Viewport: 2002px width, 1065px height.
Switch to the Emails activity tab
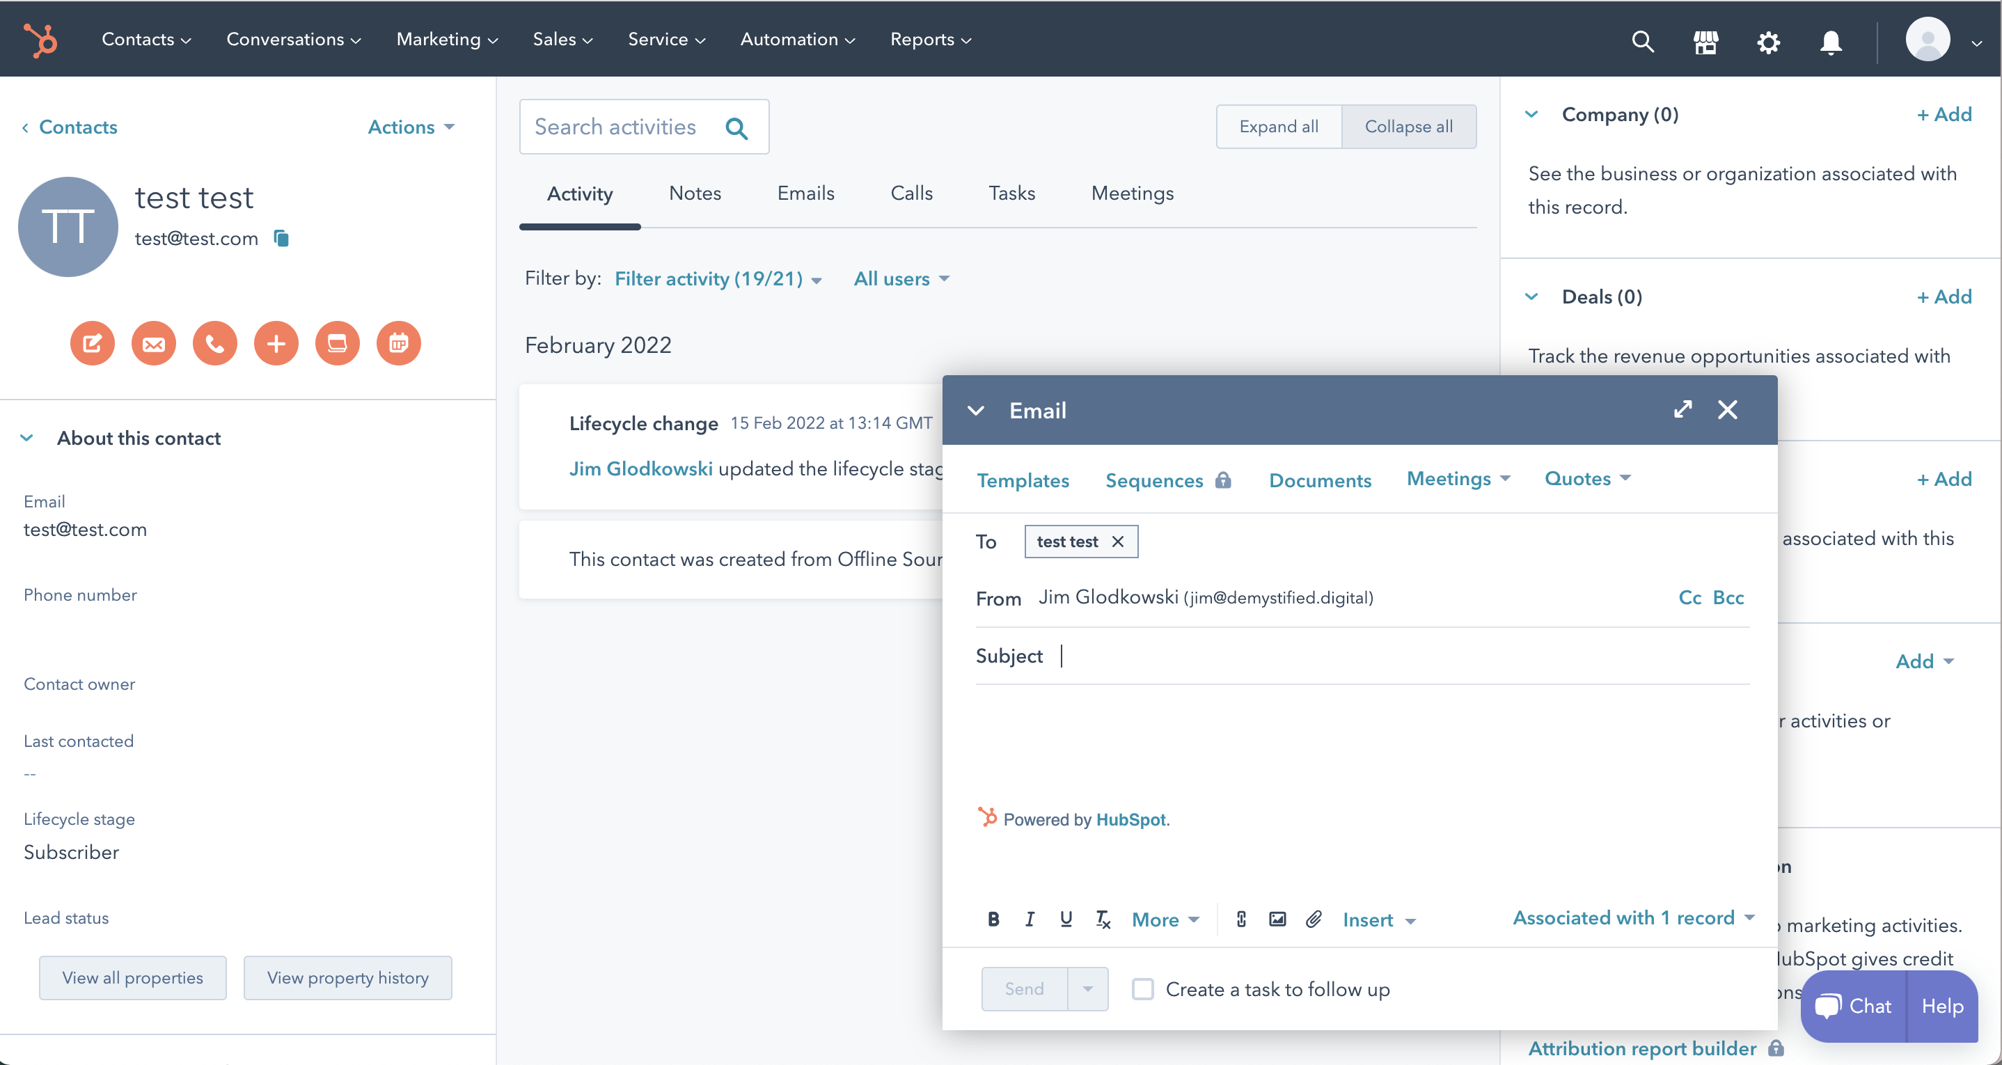click(x=805, y=193)
